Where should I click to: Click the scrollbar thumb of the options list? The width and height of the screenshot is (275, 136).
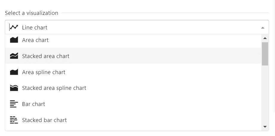265,54
